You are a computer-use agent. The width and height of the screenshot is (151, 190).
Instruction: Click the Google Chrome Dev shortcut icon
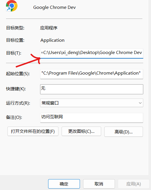12,6
